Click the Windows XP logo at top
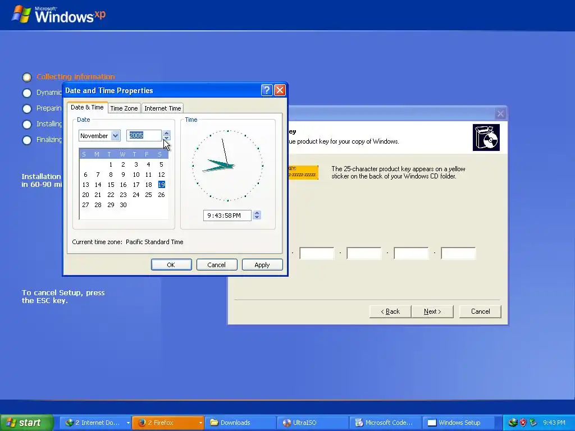The width and height of the screenshot is (575, 431). click(x=58, y=15)
